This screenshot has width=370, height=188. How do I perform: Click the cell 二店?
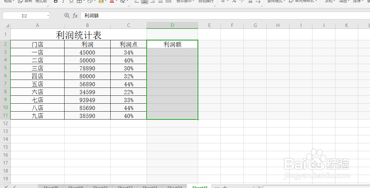pyautogui.click(x=37, y=60)
